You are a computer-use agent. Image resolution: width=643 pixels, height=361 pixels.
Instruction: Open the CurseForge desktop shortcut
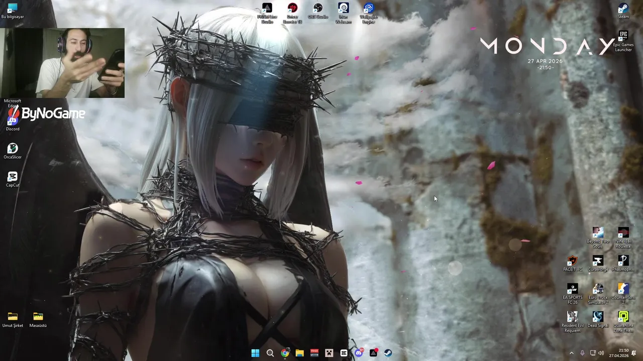click(598, 264)
